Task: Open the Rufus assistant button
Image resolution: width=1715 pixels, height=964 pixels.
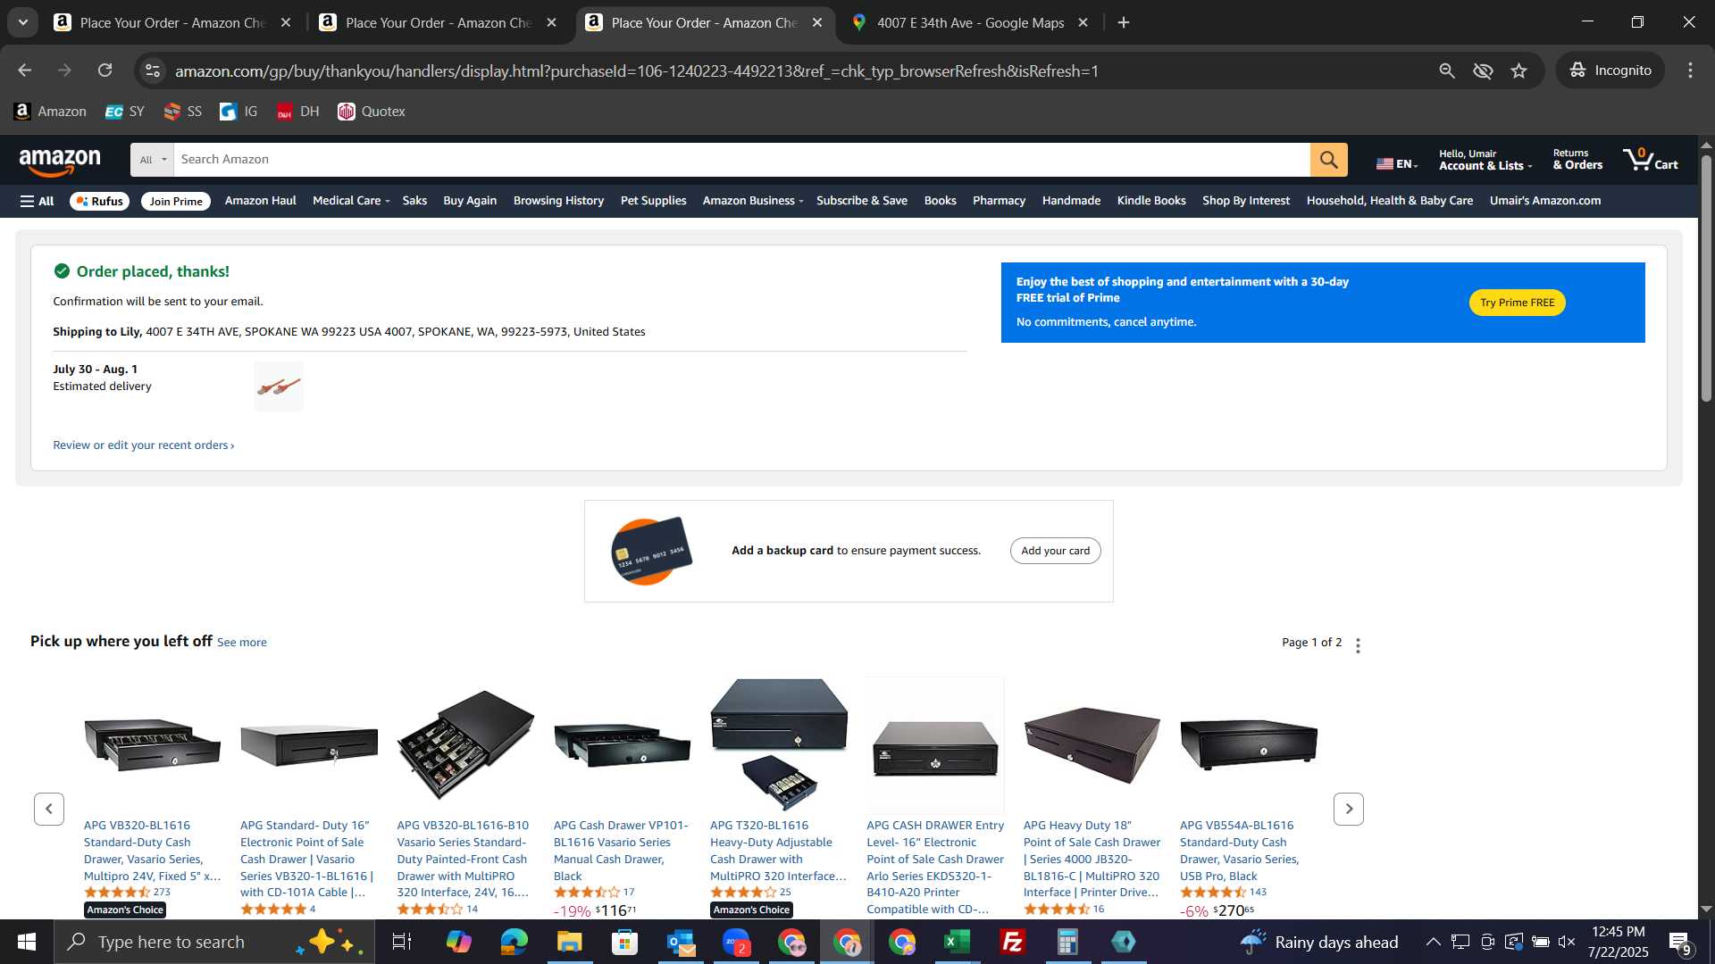Action: pyautogui.click(x=100, y=202)
